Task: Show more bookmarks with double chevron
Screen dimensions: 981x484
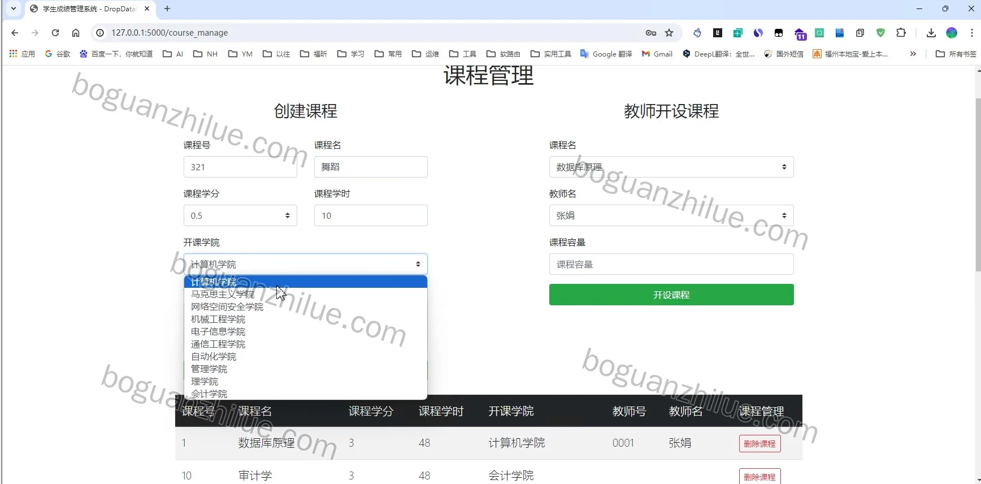Action: [913, 54]
